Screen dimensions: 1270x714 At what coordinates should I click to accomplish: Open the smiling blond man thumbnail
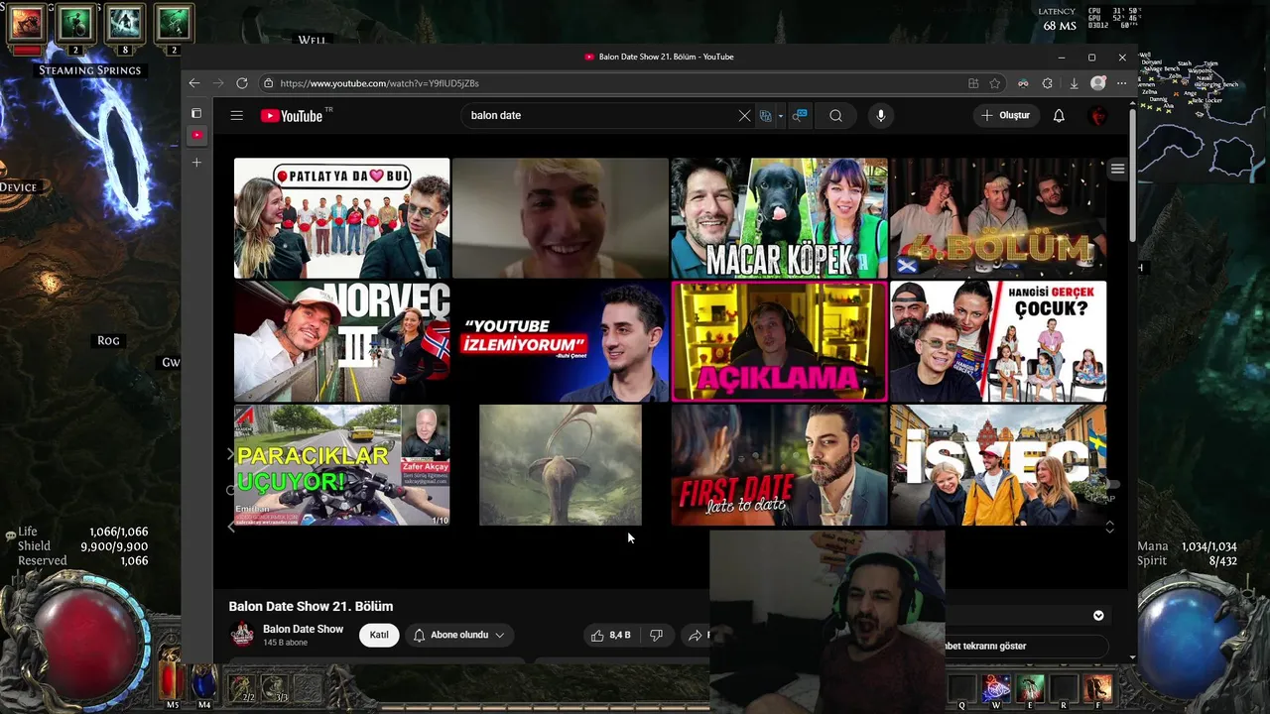pos(561,218)
